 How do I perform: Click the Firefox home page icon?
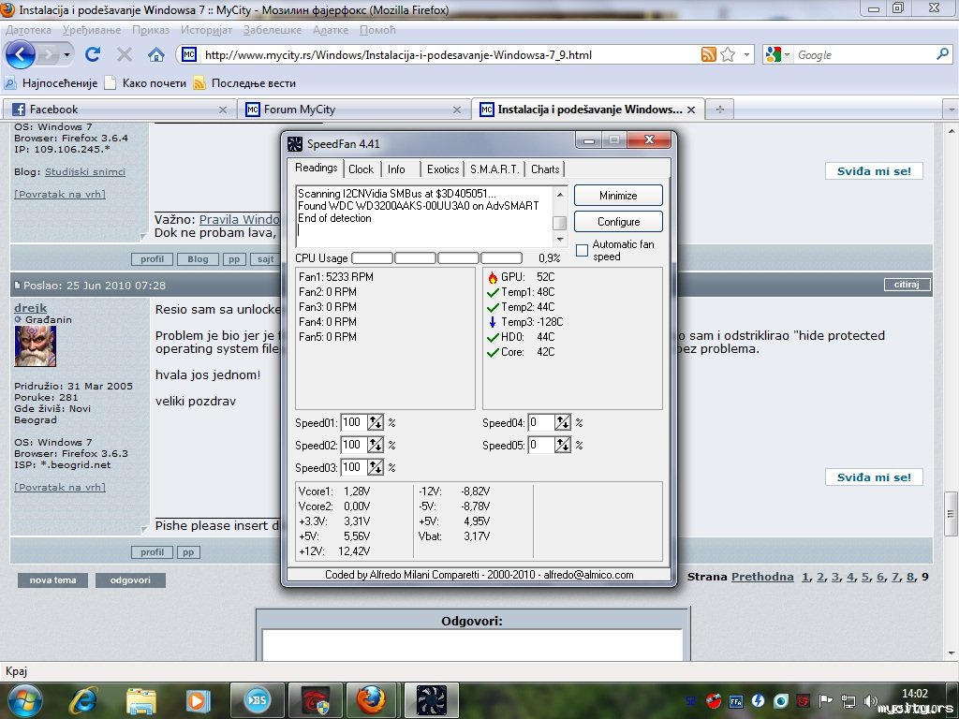[156, 54]
